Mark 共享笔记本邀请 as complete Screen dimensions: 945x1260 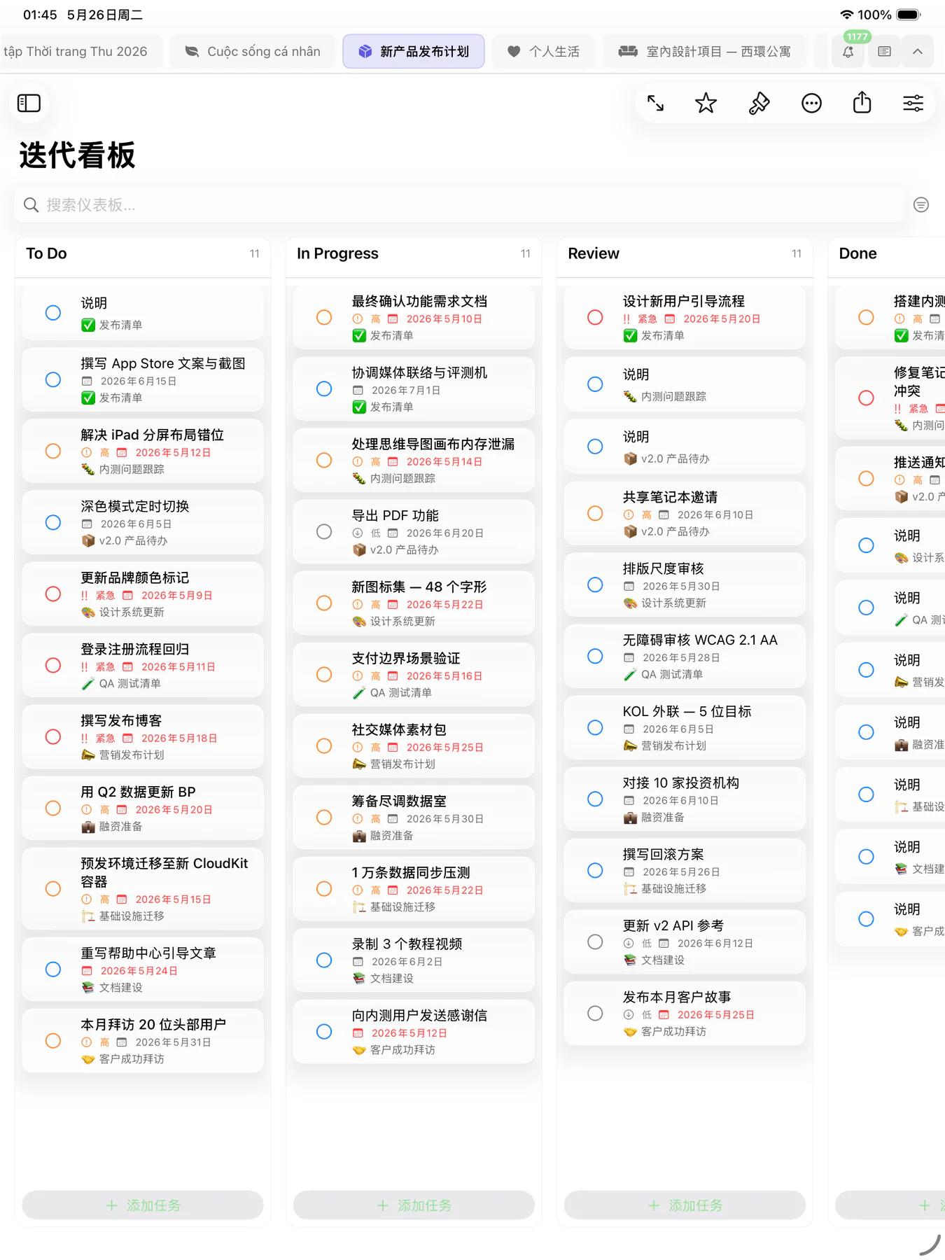(595, 513)
